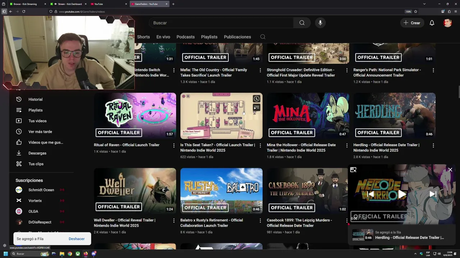Image resolution: width=460 pixels, height=258 pixels.
Task: Click the YouTube Buscar search field
Action: (x=221, y=23)
